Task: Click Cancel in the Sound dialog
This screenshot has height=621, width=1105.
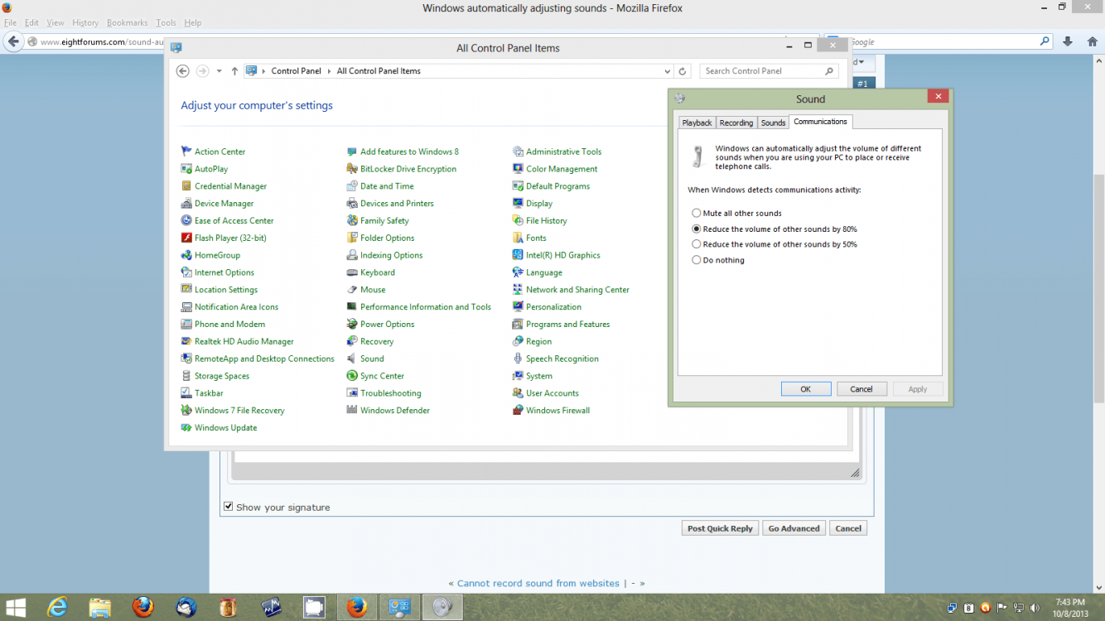Action: [x=861, y=389]
